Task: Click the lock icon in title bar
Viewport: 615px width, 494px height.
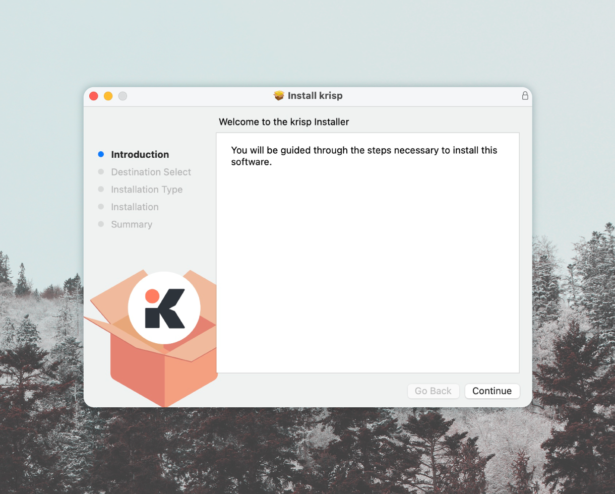Action: point(525,96)
